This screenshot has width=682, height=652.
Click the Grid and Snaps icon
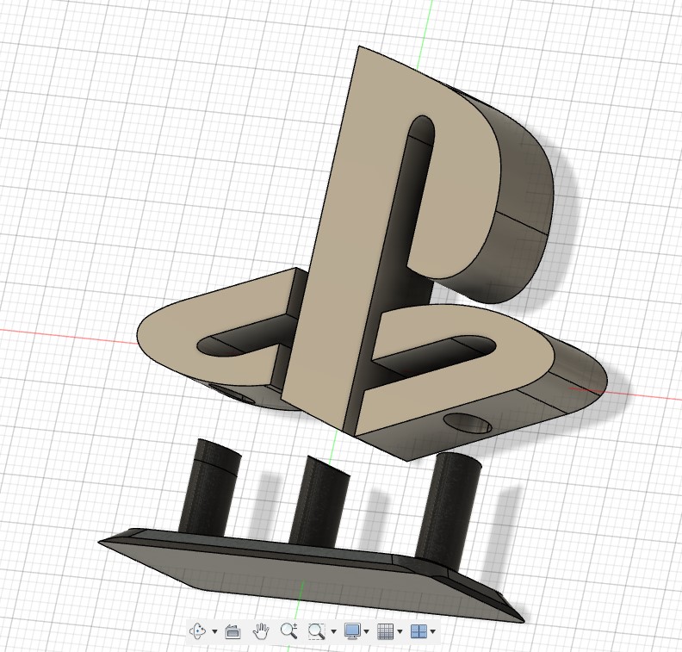[386, 630]
